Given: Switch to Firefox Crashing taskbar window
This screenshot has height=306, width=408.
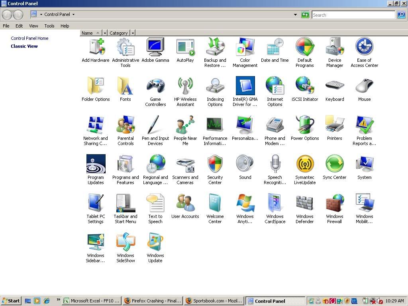Looking at the screenshot, I should [153, 301].
